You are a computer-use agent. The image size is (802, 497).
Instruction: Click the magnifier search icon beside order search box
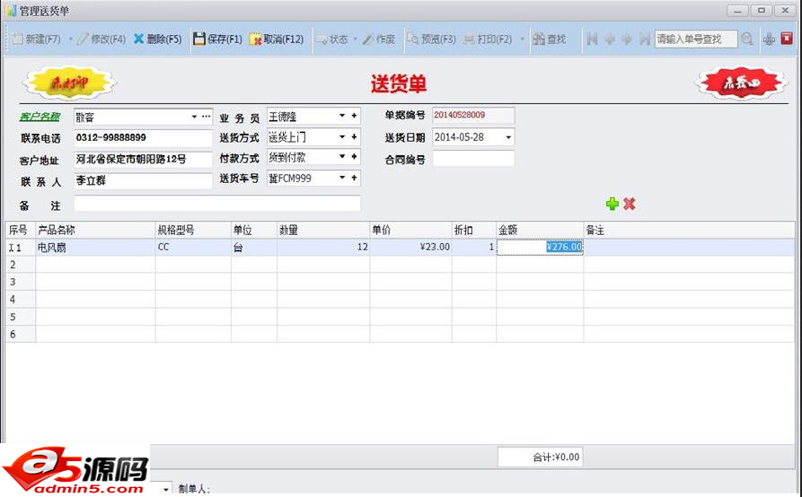pyautogui.click(x=747, y=39)
